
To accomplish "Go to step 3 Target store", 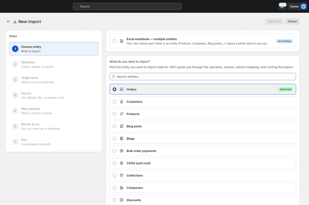I will point(54,80).
